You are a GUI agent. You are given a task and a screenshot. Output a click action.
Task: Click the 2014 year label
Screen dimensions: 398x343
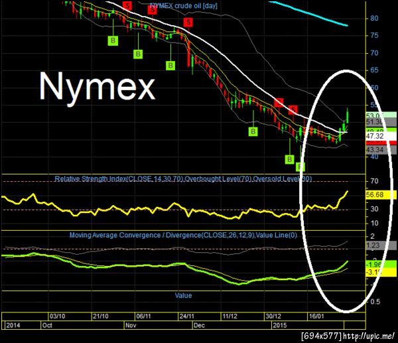13,325
